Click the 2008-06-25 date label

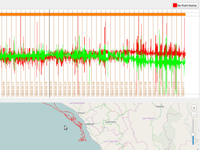click(79, 89)
